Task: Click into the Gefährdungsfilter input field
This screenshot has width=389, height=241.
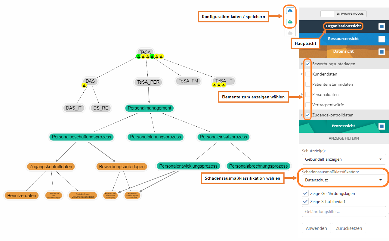Action: point(344,212)
